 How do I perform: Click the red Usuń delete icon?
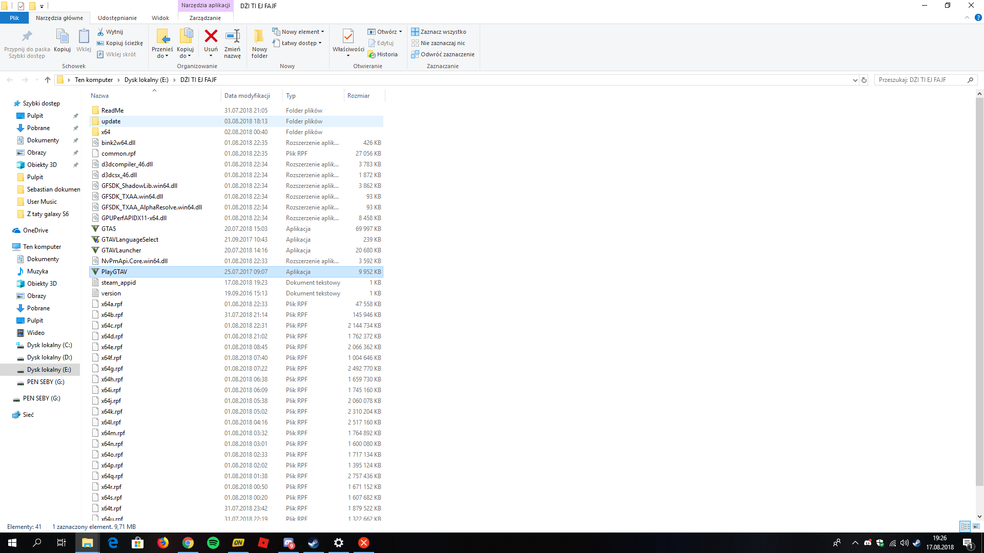tap(211, 37)
